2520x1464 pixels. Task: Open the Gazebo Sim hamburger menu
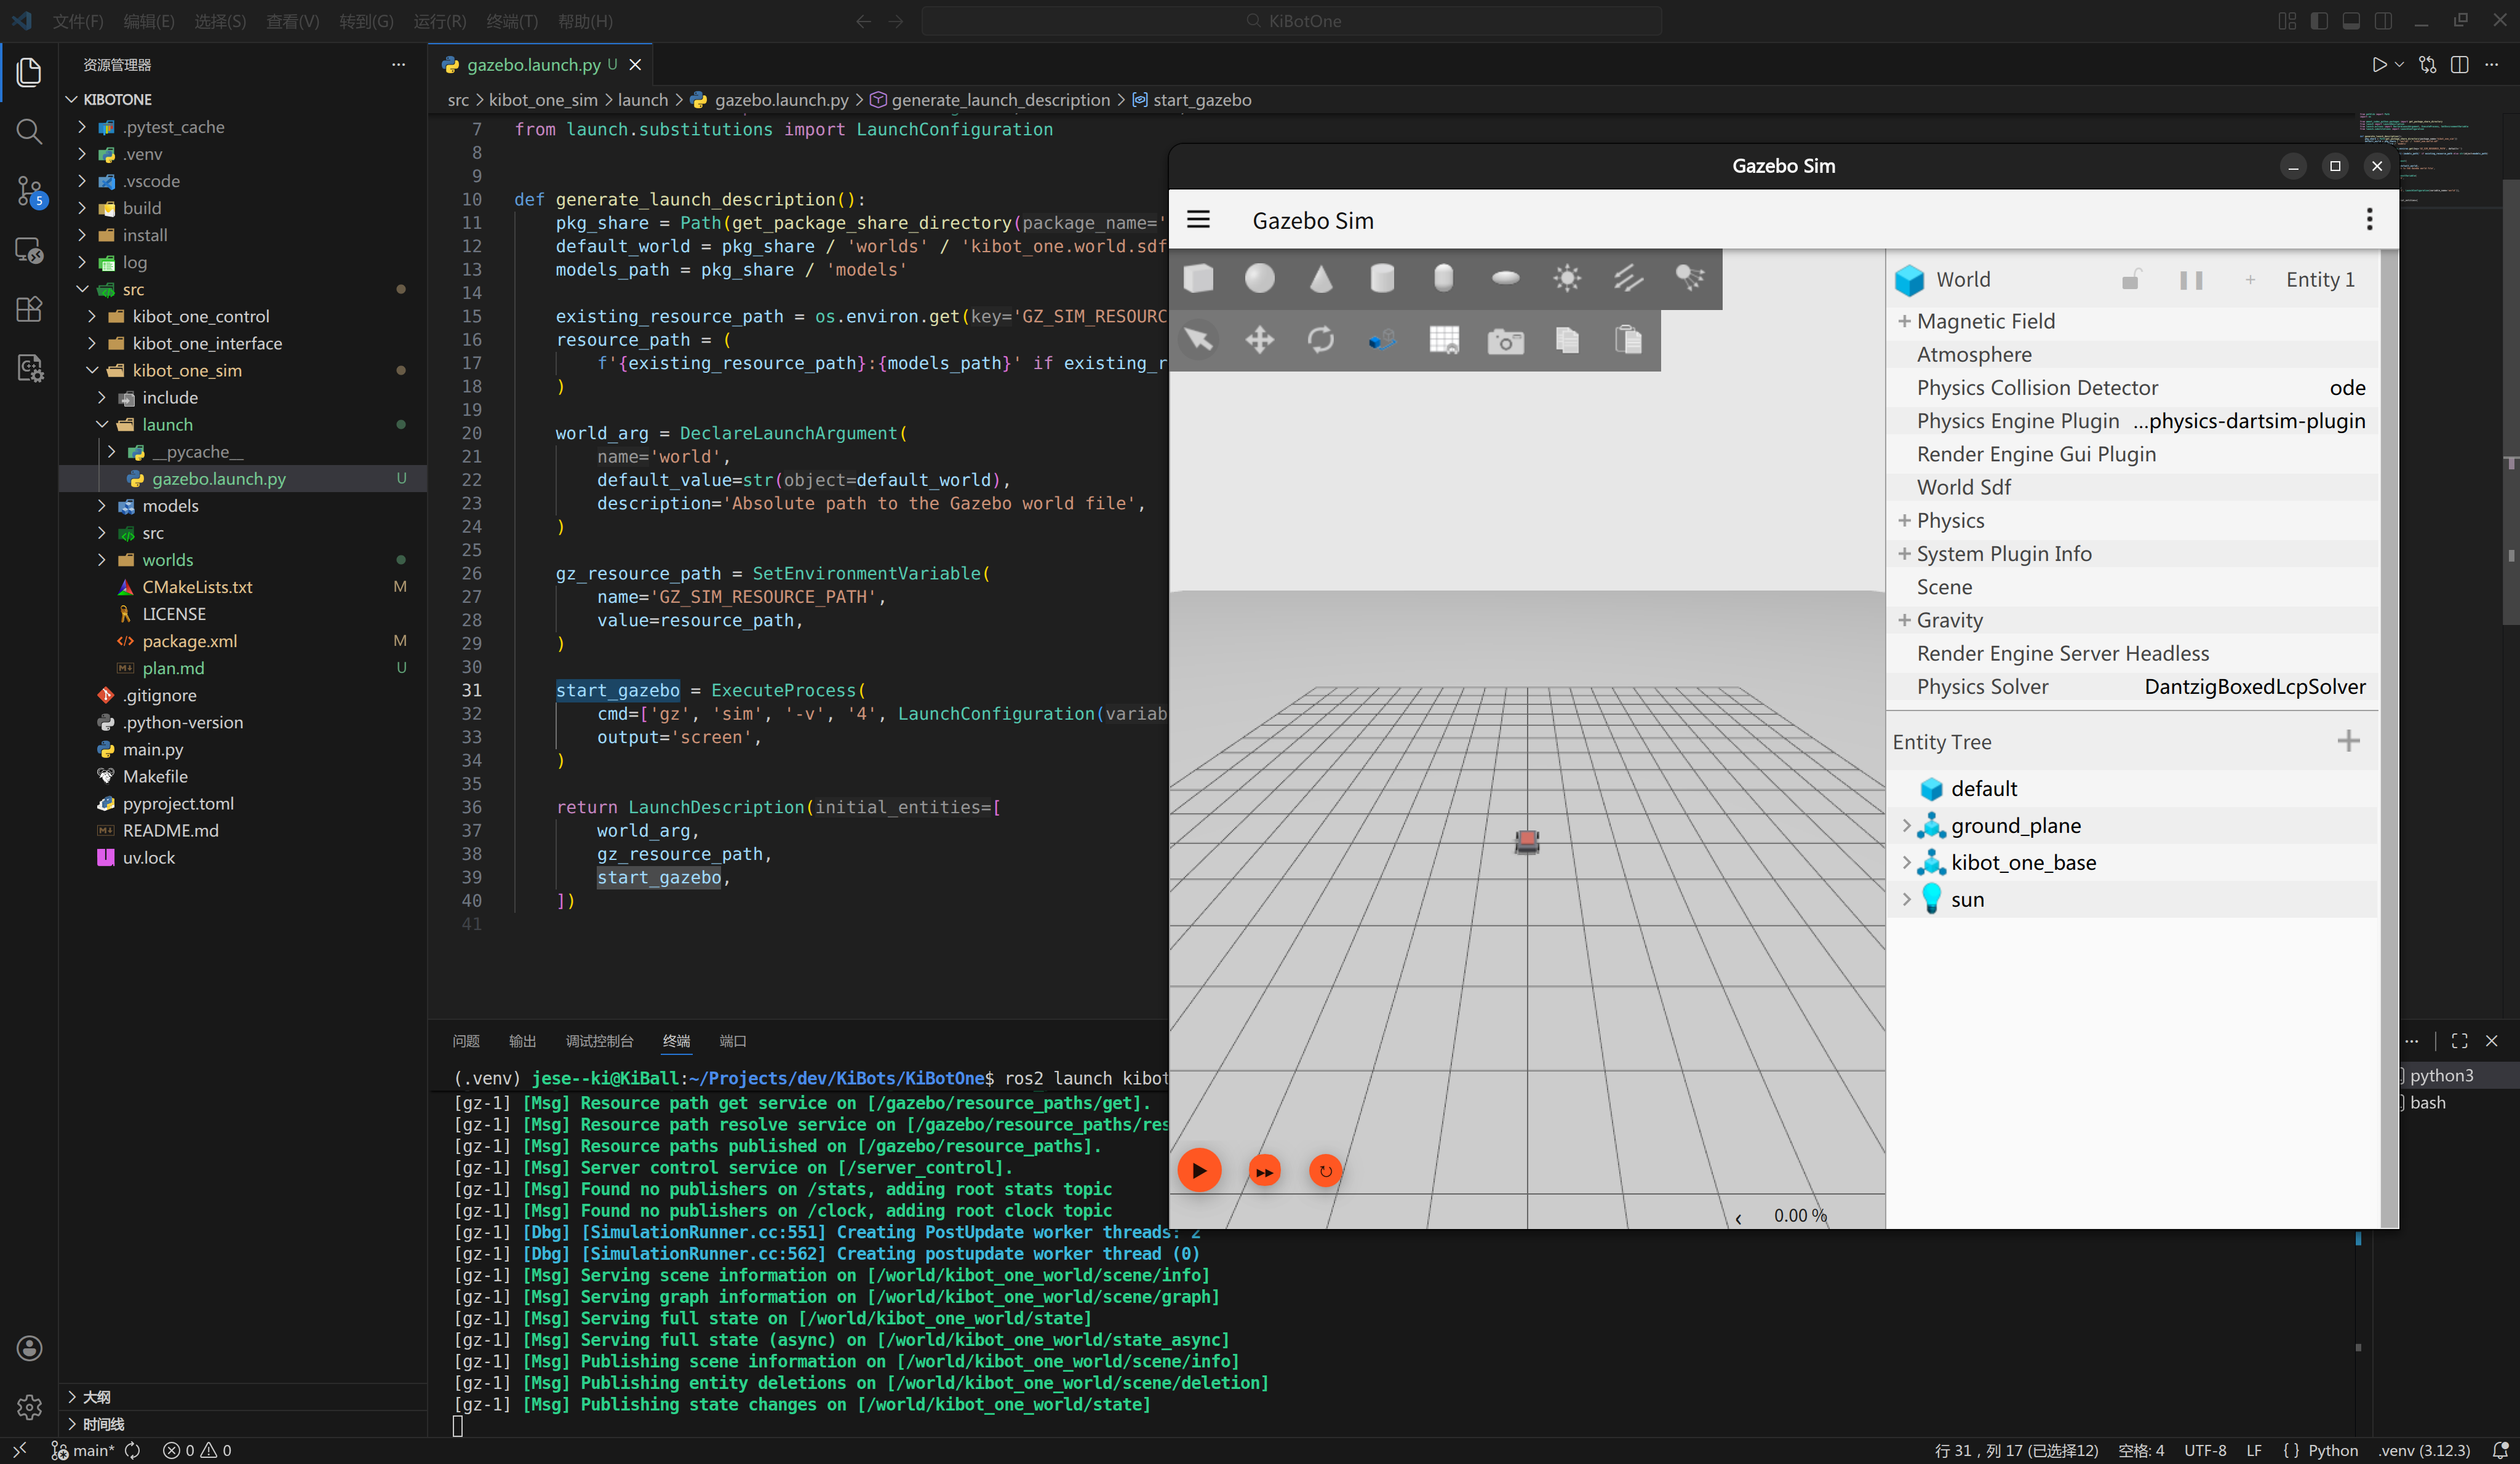[x=1198, y=220]
